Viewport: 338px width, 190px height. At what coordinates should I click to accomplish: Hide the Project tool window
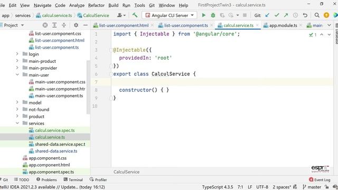coord(86,25)
